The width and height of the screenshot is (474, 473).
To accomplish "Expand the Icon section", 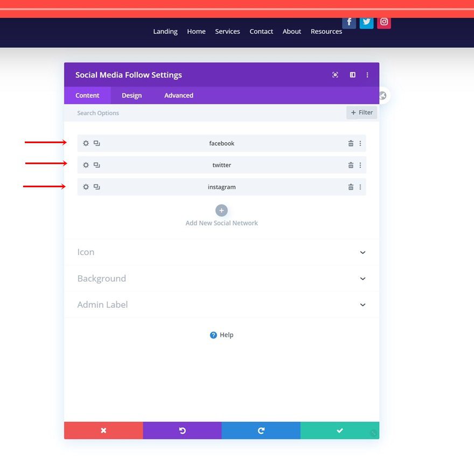I will [221, 252].
